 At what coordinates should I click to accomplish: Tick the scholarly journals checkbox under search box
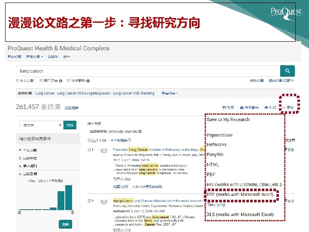(69, 80)
